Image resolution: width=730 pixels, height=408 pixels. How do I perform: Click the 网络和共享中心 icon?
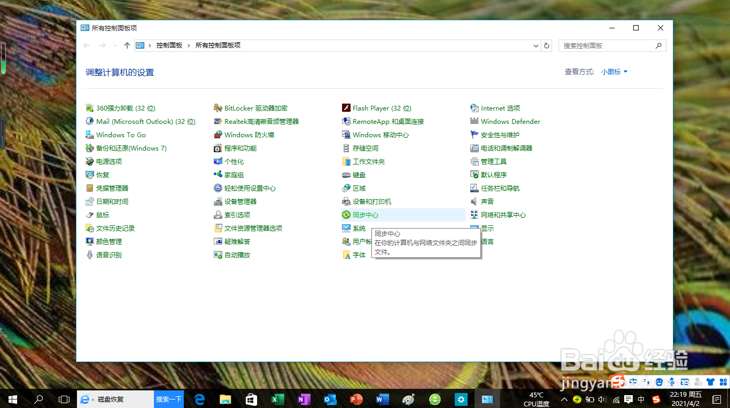click(x=475, y=215)
